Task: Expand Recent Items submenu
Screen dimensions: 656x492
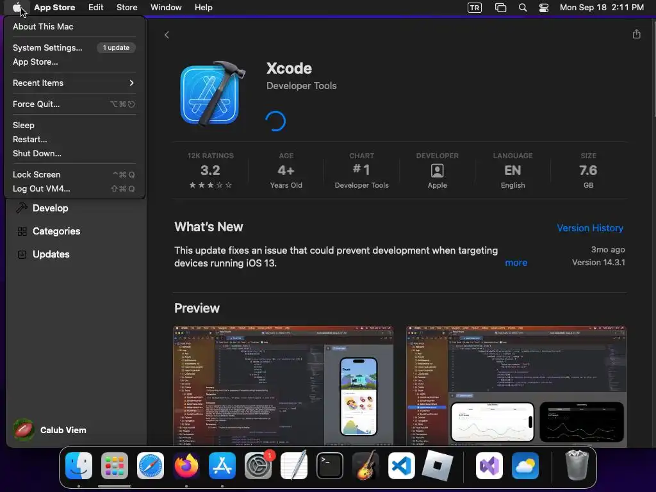Action: 74,83
